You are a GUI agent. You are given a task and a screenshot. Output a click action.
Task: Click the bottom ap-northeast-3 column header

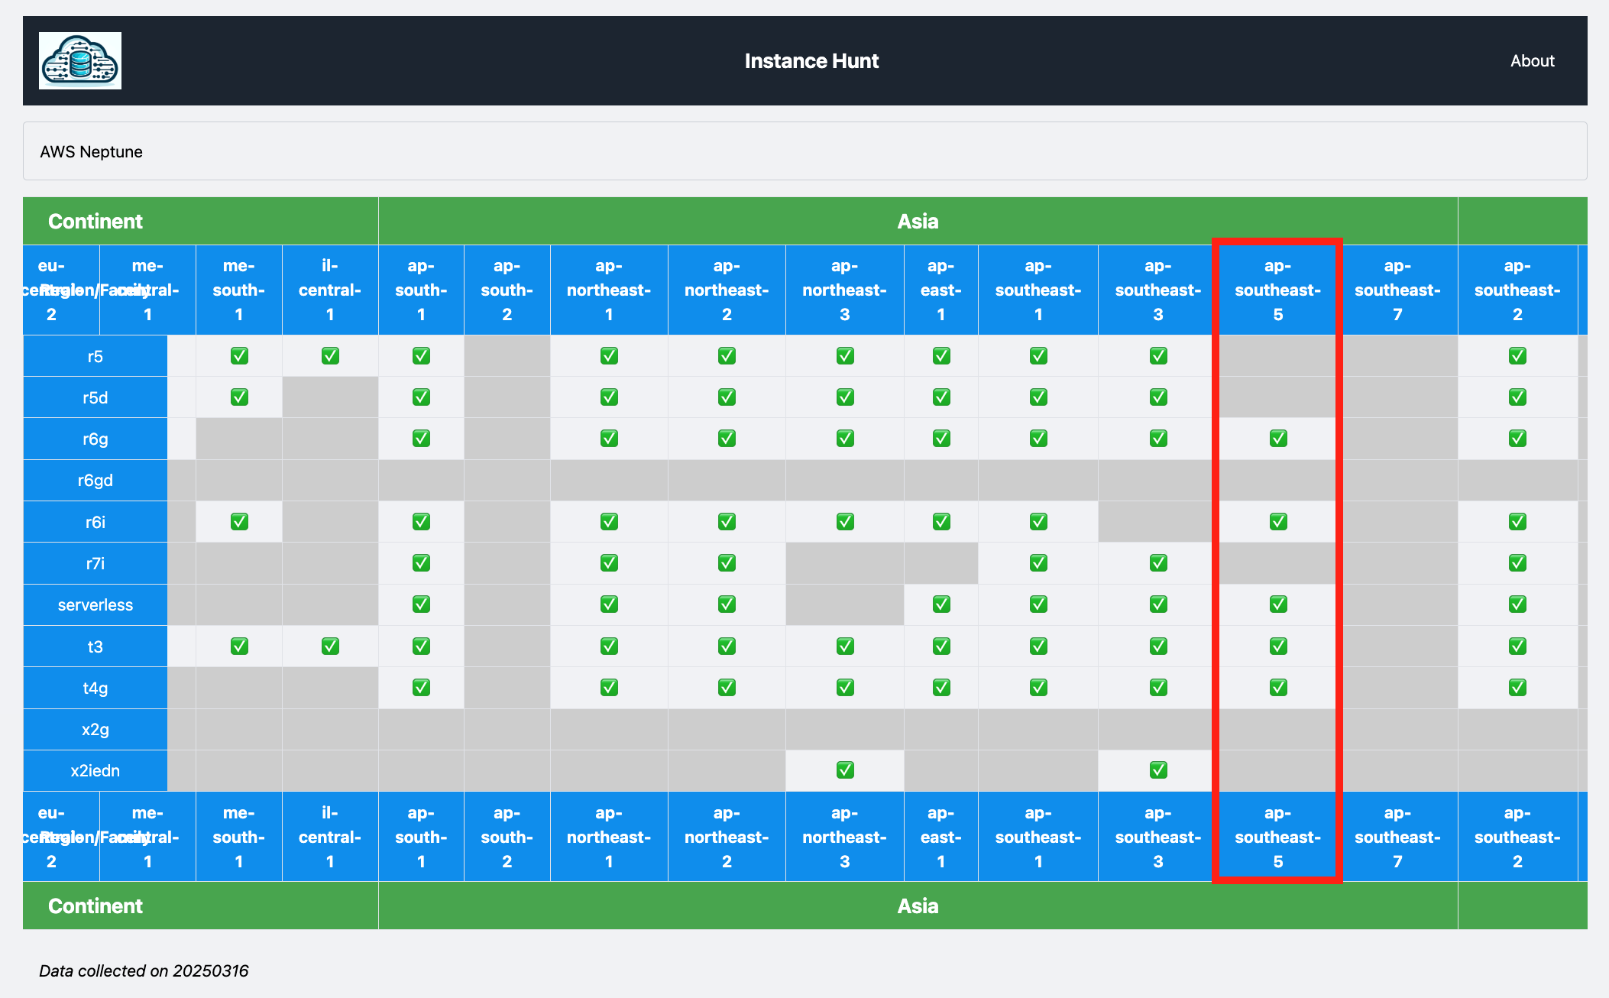pyautogui.click(x=845, y=837)
